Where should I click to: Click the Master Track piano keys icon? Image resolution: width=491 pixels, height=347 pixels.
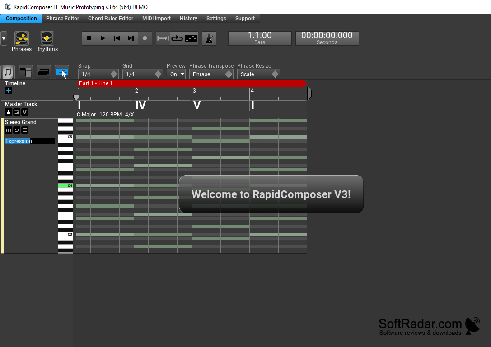pos(9,112)
